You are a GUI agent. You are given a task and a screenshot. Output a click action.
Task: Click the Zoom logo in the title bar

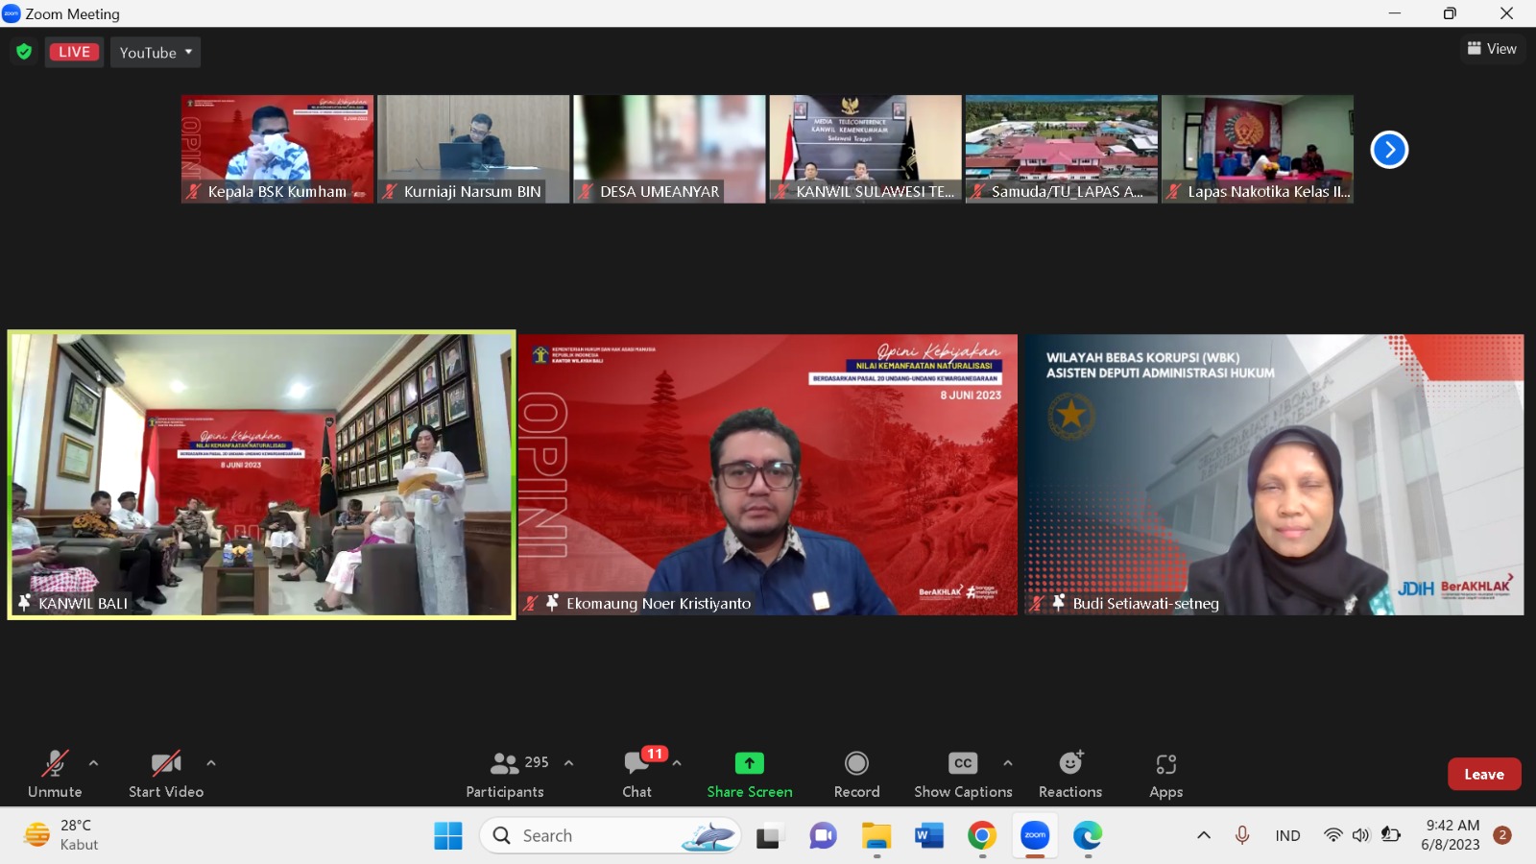(12, 13)
